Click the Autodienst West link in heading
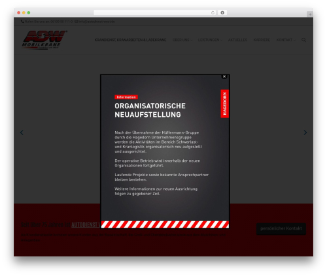The image size is (327, 276). pos(86,224)
